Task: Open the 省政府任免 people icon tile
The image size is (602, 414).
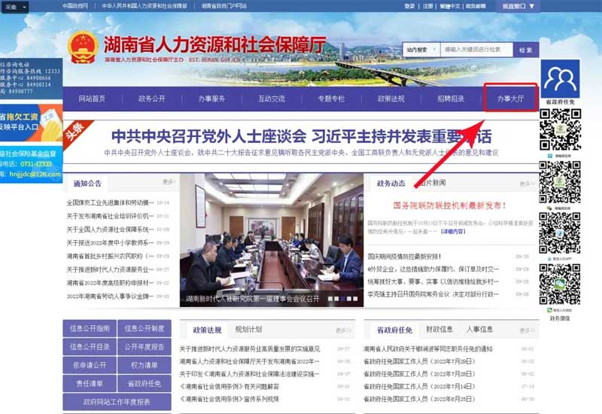Action: (x=560, y=79)
